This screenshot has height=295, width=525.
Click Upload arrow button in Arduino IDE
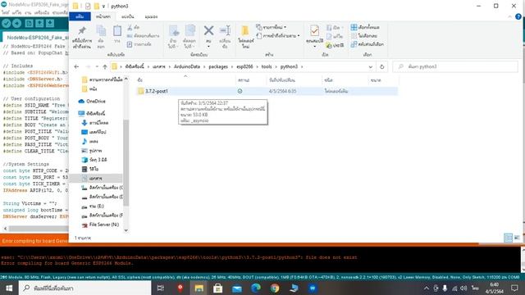tap(16, 23)
